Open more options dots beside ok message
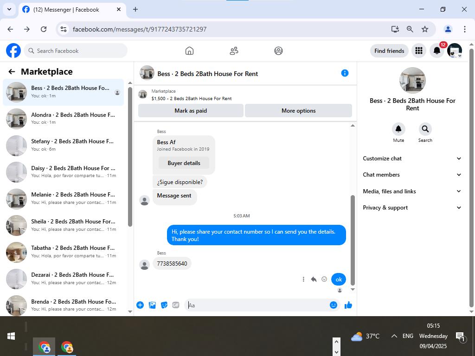The image size is (475, 356). click(x=303, y=279)
